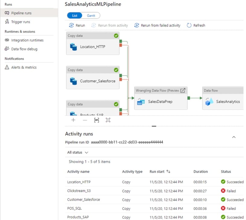This screenshot has height=220, width=246.
Task: Switch to Gantt view
Action: tap(91, 15)
